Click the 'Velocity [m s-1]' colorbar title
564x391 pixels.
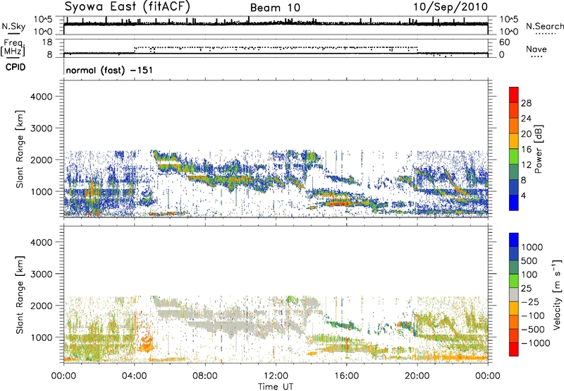pyautogui.click(x=557, y=294)
